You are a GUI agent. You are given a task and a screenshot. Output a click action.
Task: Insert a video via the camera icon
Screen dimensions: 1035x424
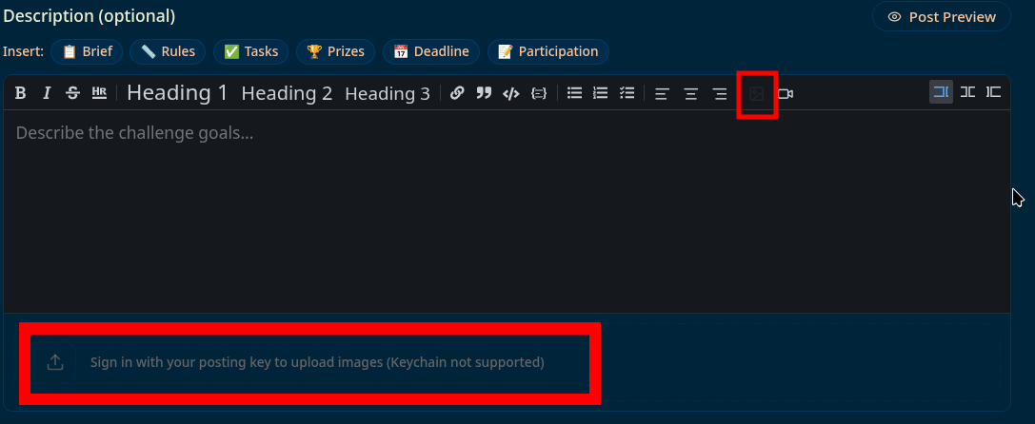pyautogui.click(x=785, y=93)
